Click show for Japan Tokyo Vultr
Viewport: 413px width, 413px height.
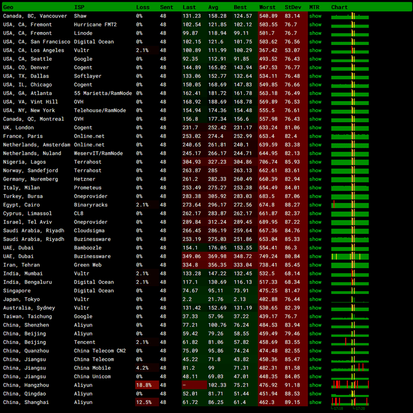pyautogui.click(x=315, y=299)
